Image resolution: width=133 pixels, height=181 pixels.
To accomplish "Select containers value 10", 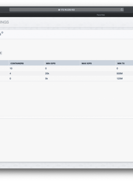I will (11, 69).
